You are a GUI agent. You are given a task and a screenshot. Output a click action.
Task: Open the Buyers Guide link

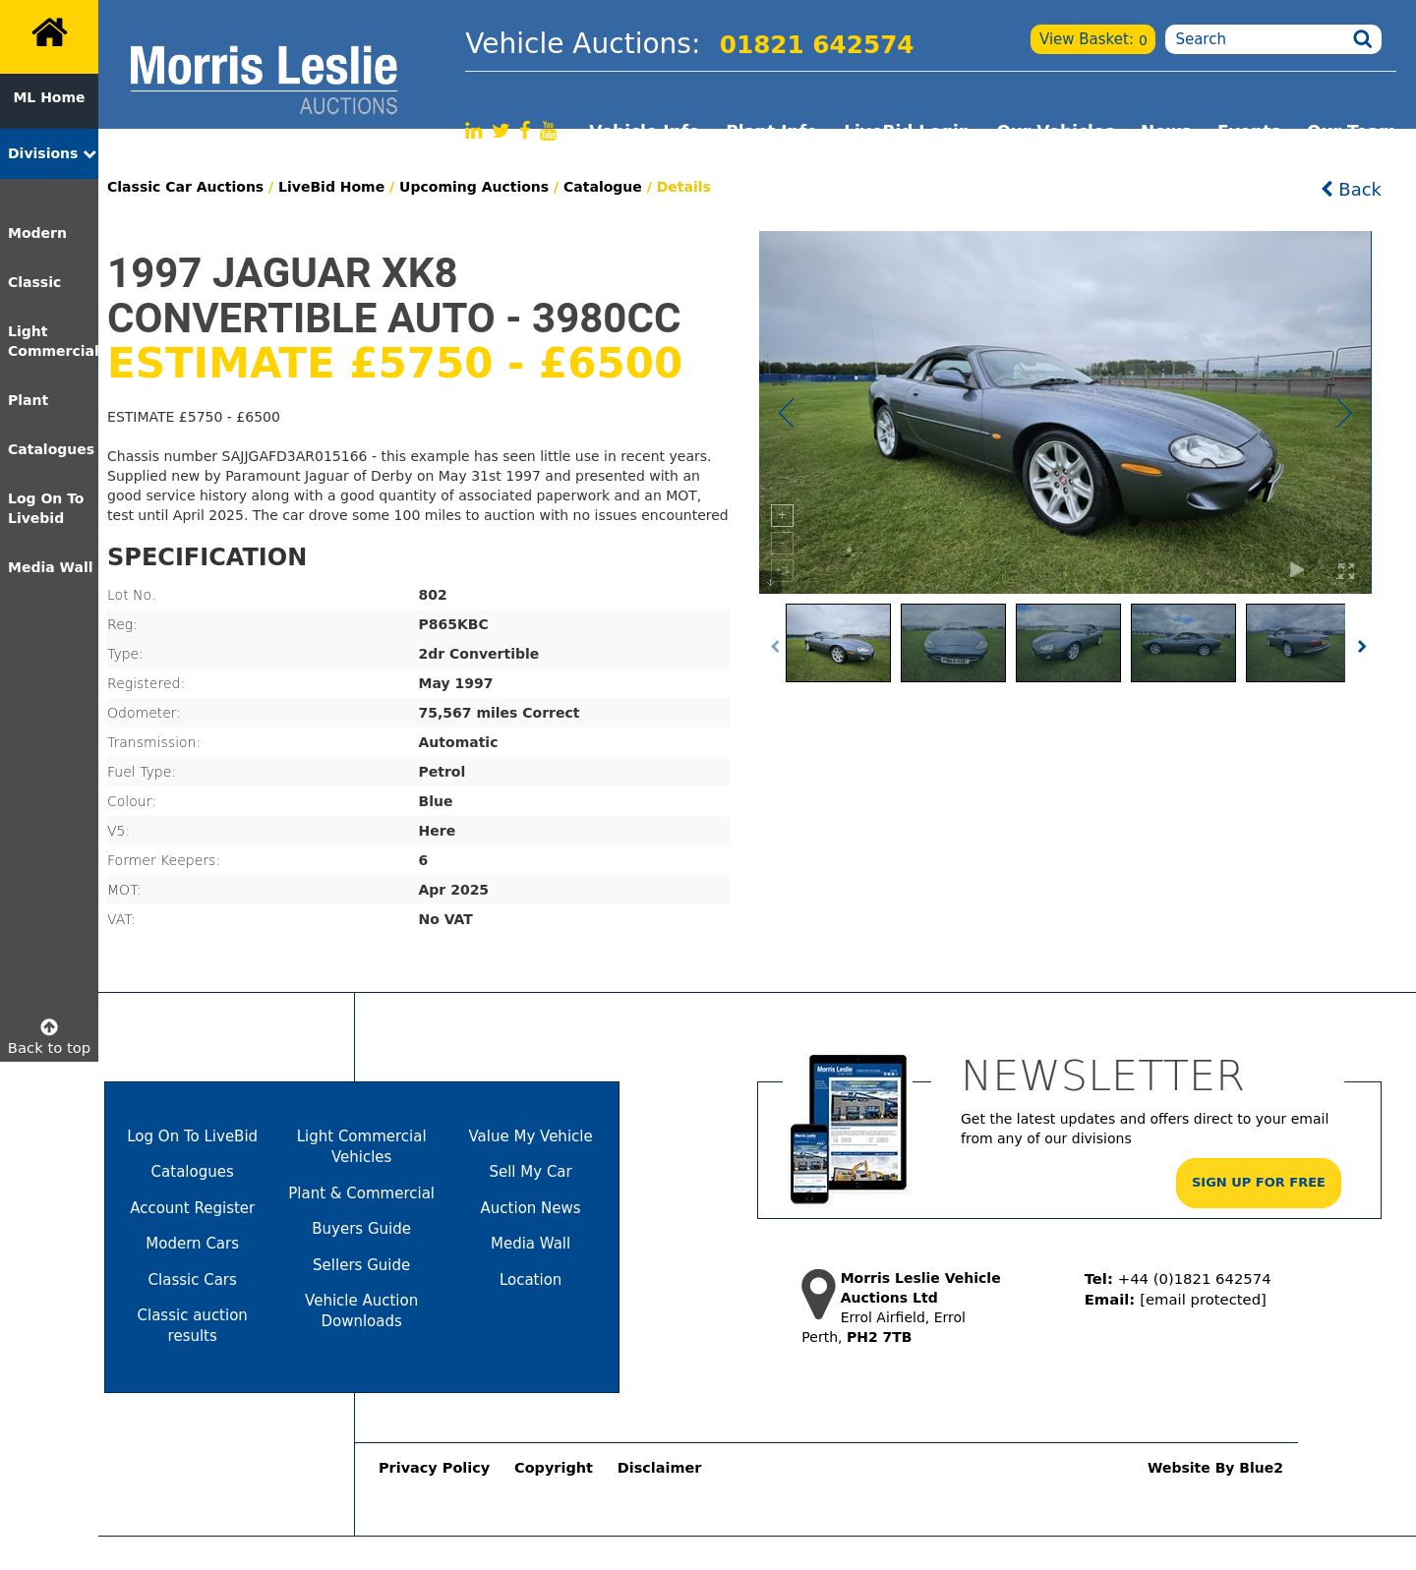coord(362,1229)
